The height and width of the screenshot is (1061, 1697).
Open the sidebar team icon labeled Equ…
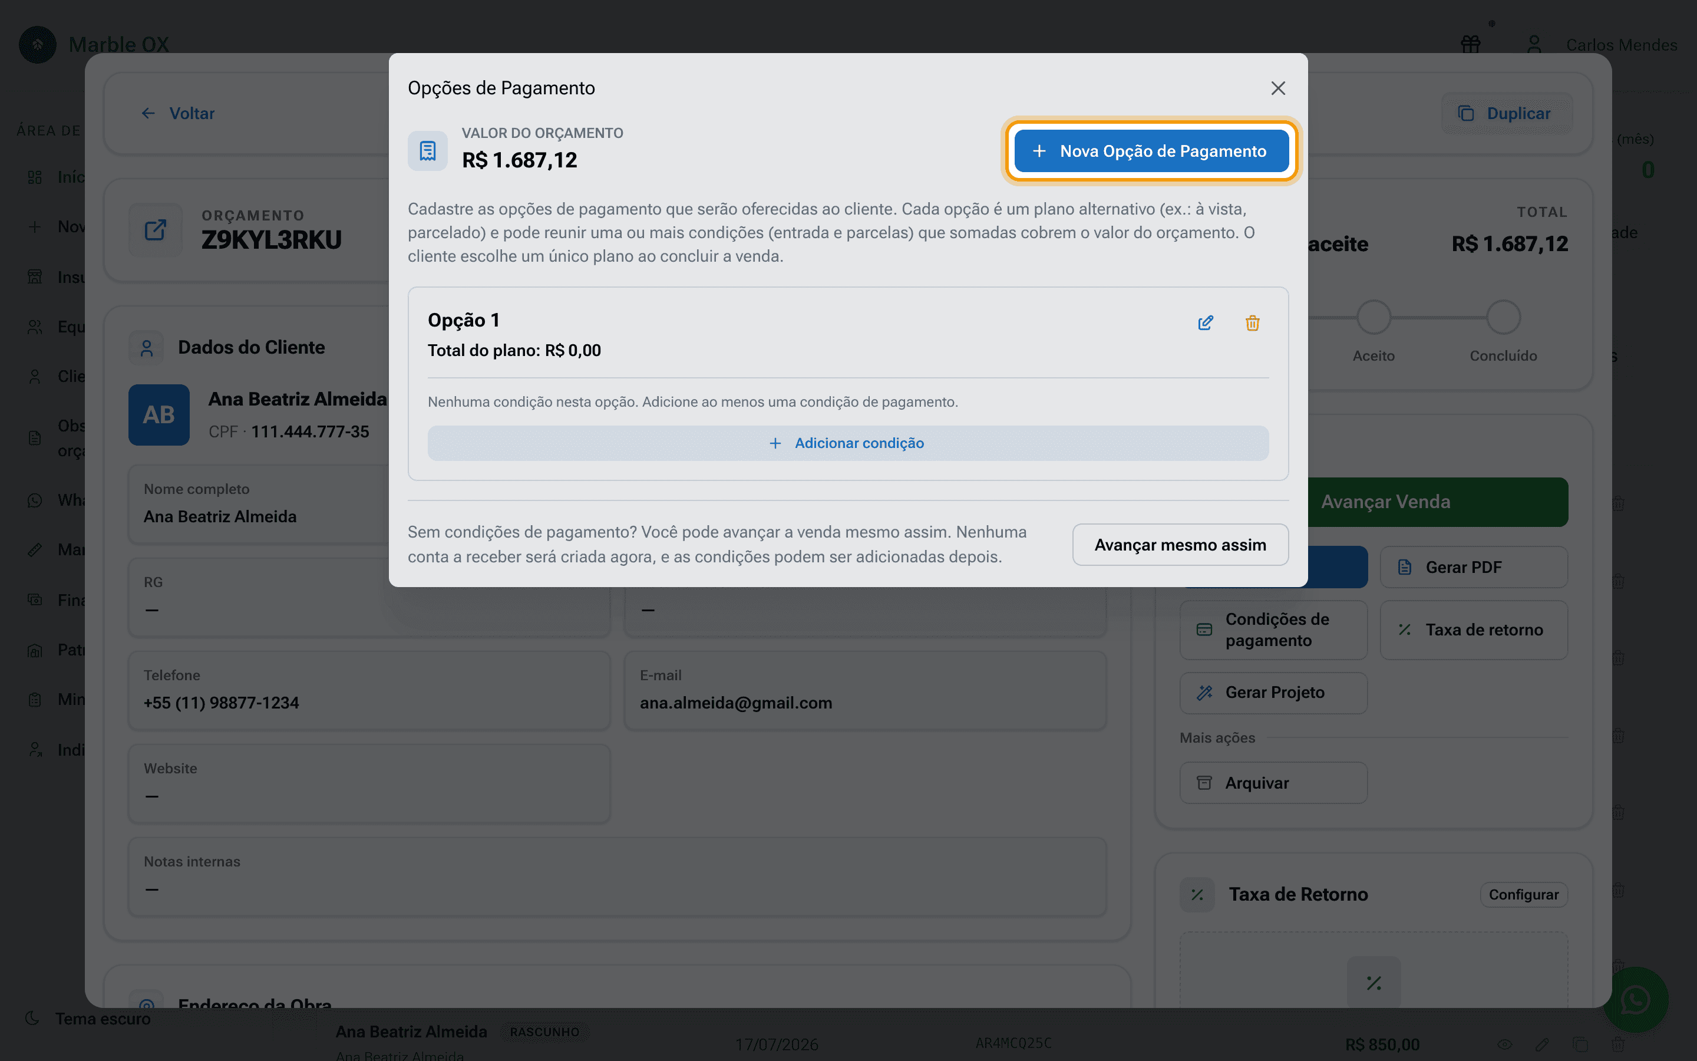[x=35, y=327]
